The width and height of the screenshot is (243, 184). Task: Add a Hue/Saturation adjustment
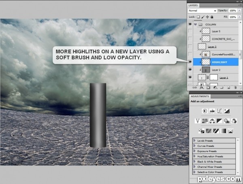coord(205,121)
